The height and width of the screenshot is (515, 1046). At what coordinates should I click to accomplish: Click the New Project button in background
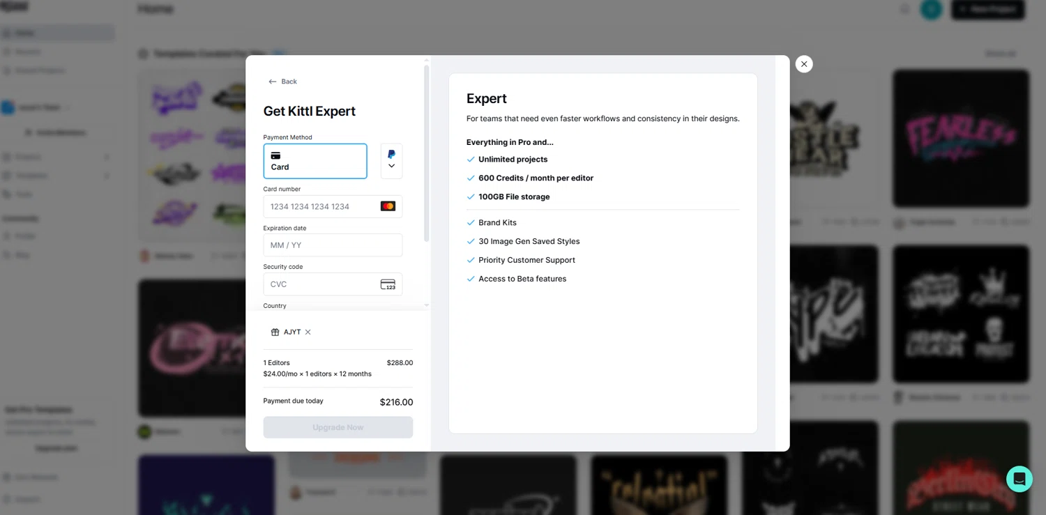pyautogui.click(x=988, y=9)
